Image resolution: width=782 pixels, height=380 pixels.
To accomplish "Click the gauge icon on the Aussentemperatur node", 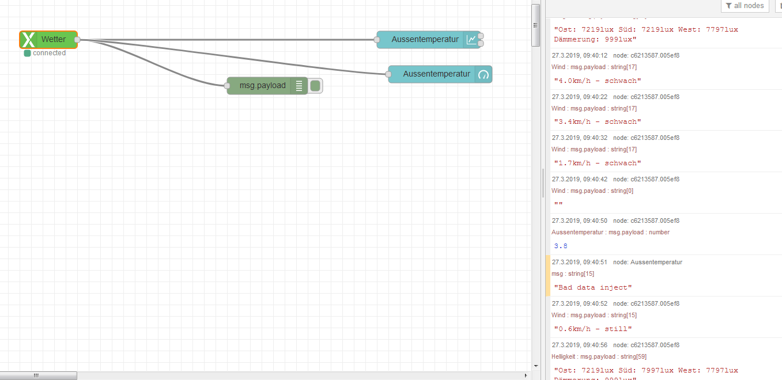I will pos(483,74).
